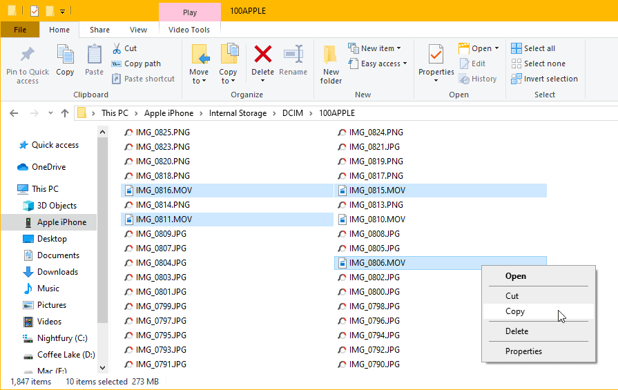Click Copy path in ribbon
This screenshot has height=390, width=618.
point(136,64)
